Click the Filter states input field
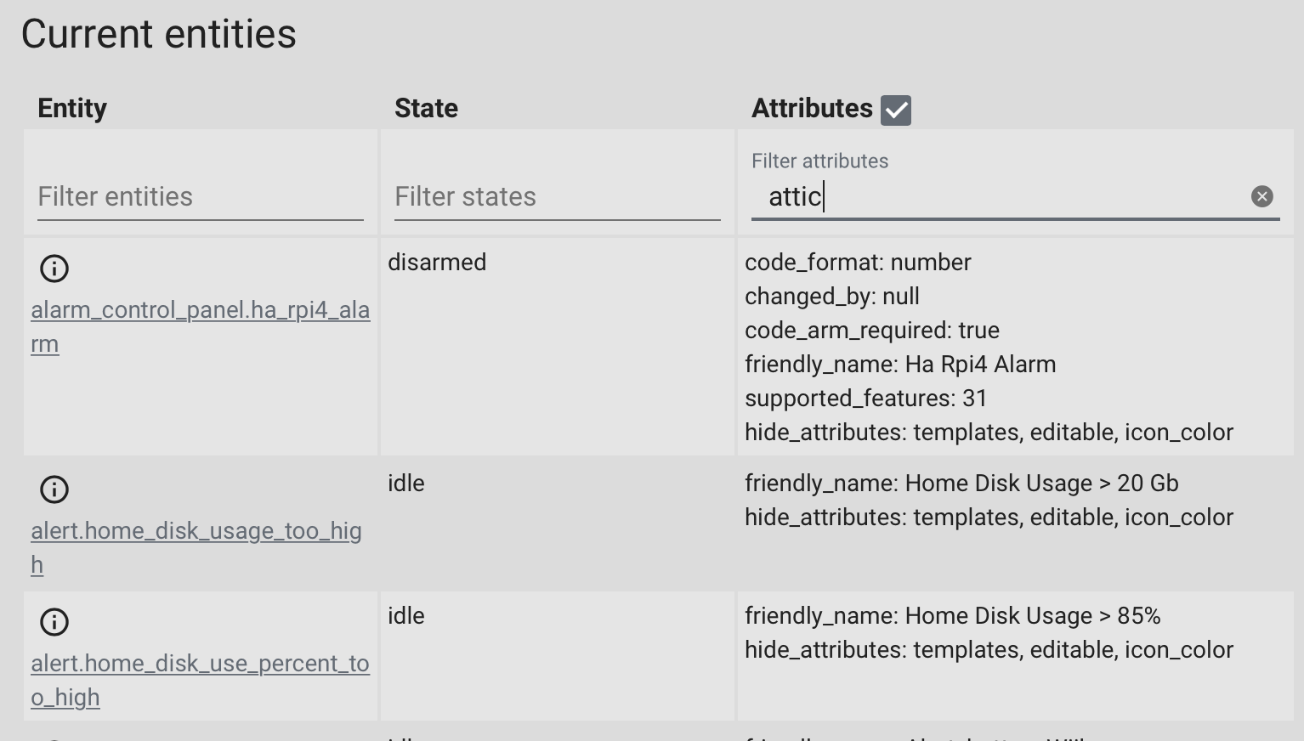This screenshot has width=1304, height=741. point(557,196)
